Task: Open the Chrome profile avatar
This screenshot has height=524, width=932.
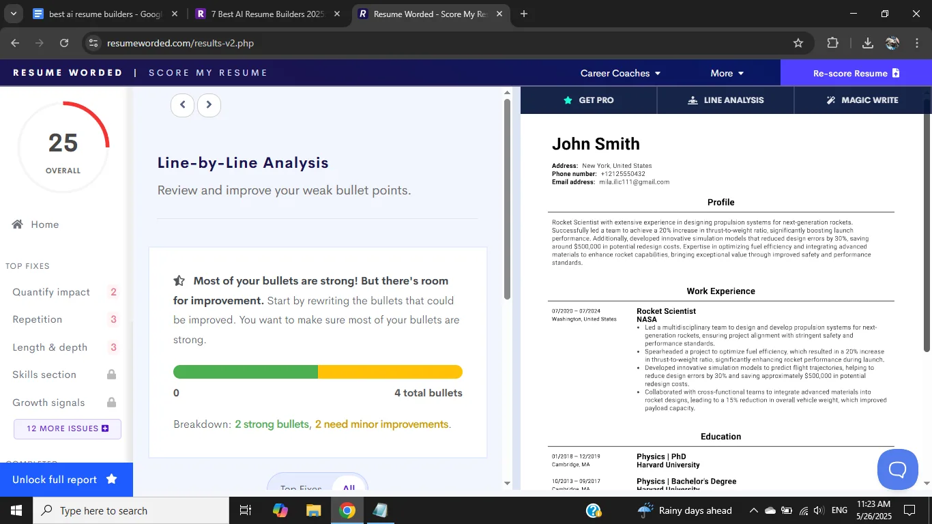Action: pos(892,43)
